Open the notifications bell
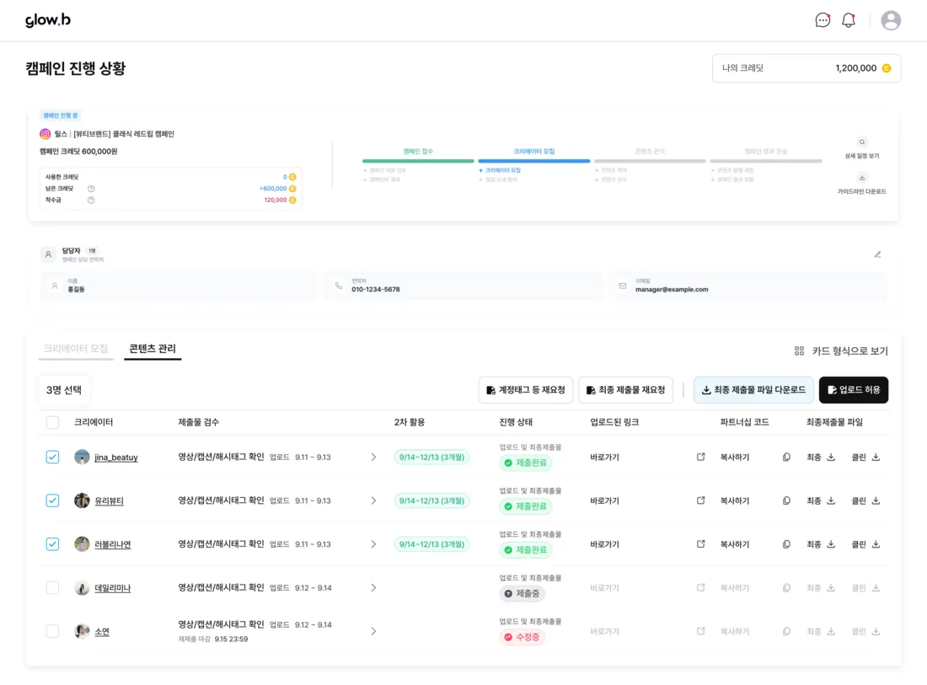The width and height of the screenshot is (927, 685). pos(849,20)
